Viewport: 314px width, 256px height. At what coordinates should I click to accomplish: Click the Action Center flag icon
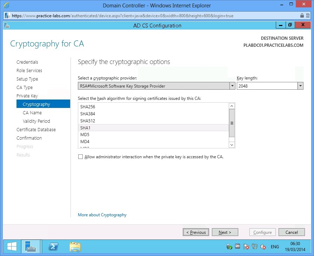pos(246,247)
